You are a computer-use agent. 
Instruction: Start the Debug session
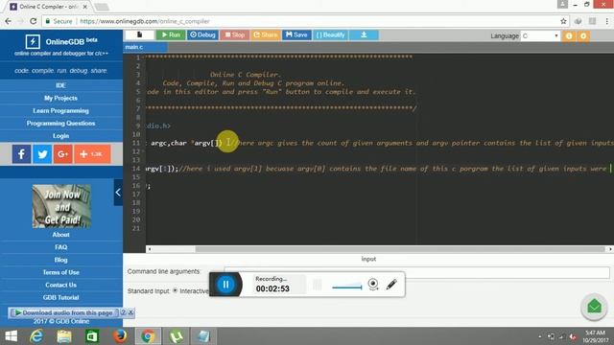pos(202,34)
